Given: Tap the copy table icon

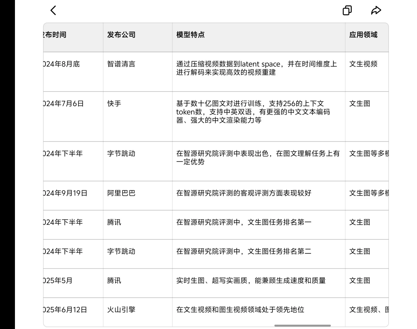Looking at the screenshot, I should [347, 10].
